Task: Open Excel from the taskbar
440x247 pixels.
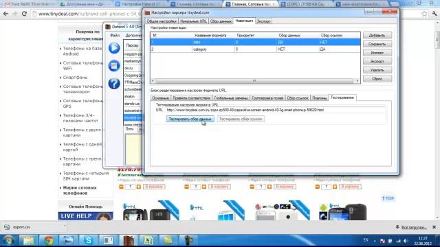Action: (148, 240)
